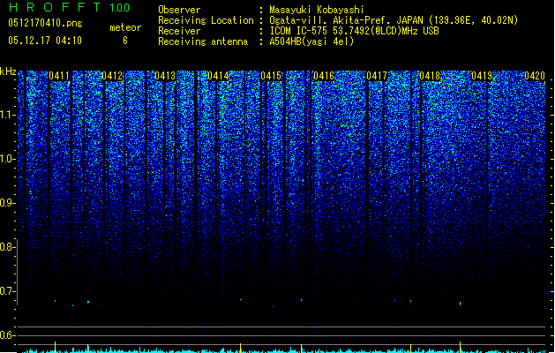Click the 0418 time marker

[x=430, y=76]
